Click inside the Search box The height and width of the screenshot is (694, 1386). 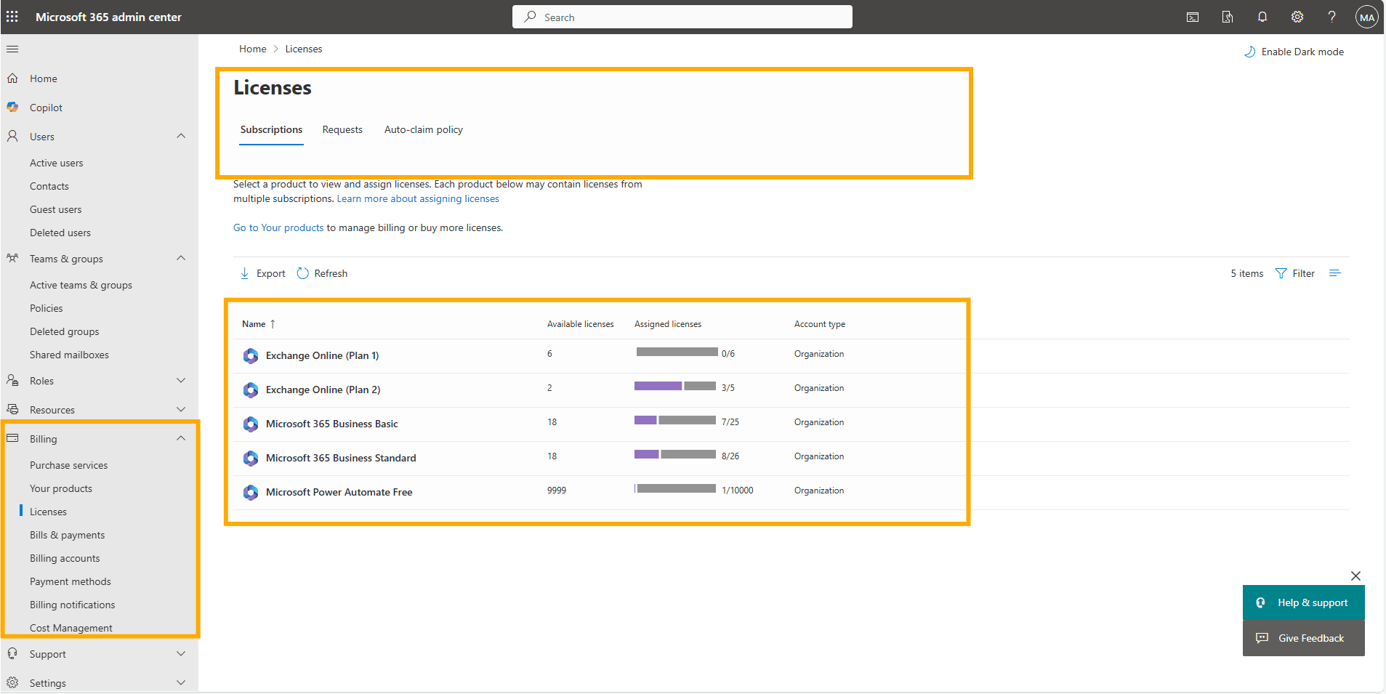pyautogui.click(x=682, y=17)
